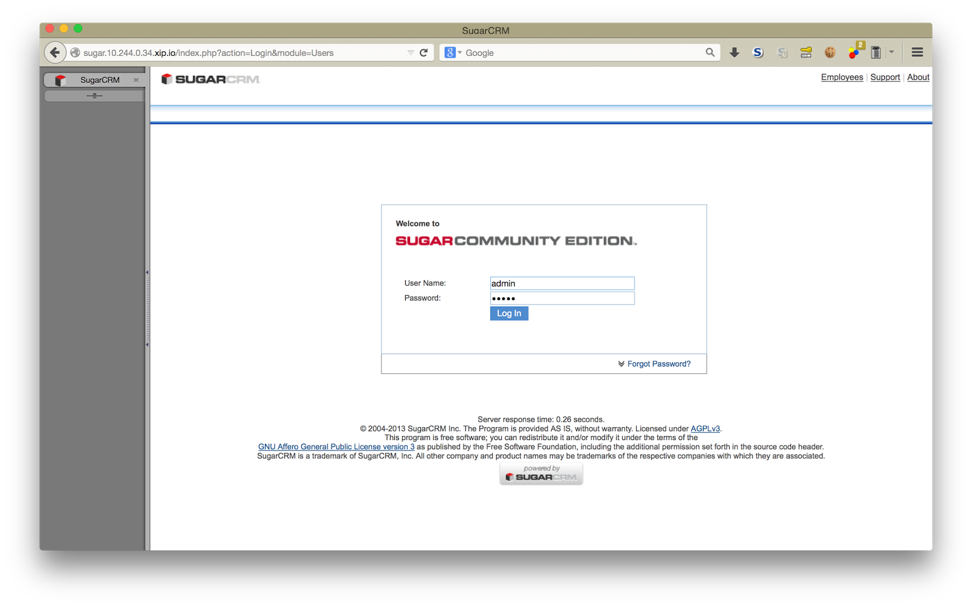Open the Employees link
This screenshot has width=972, height=607.
pos(842,77)
